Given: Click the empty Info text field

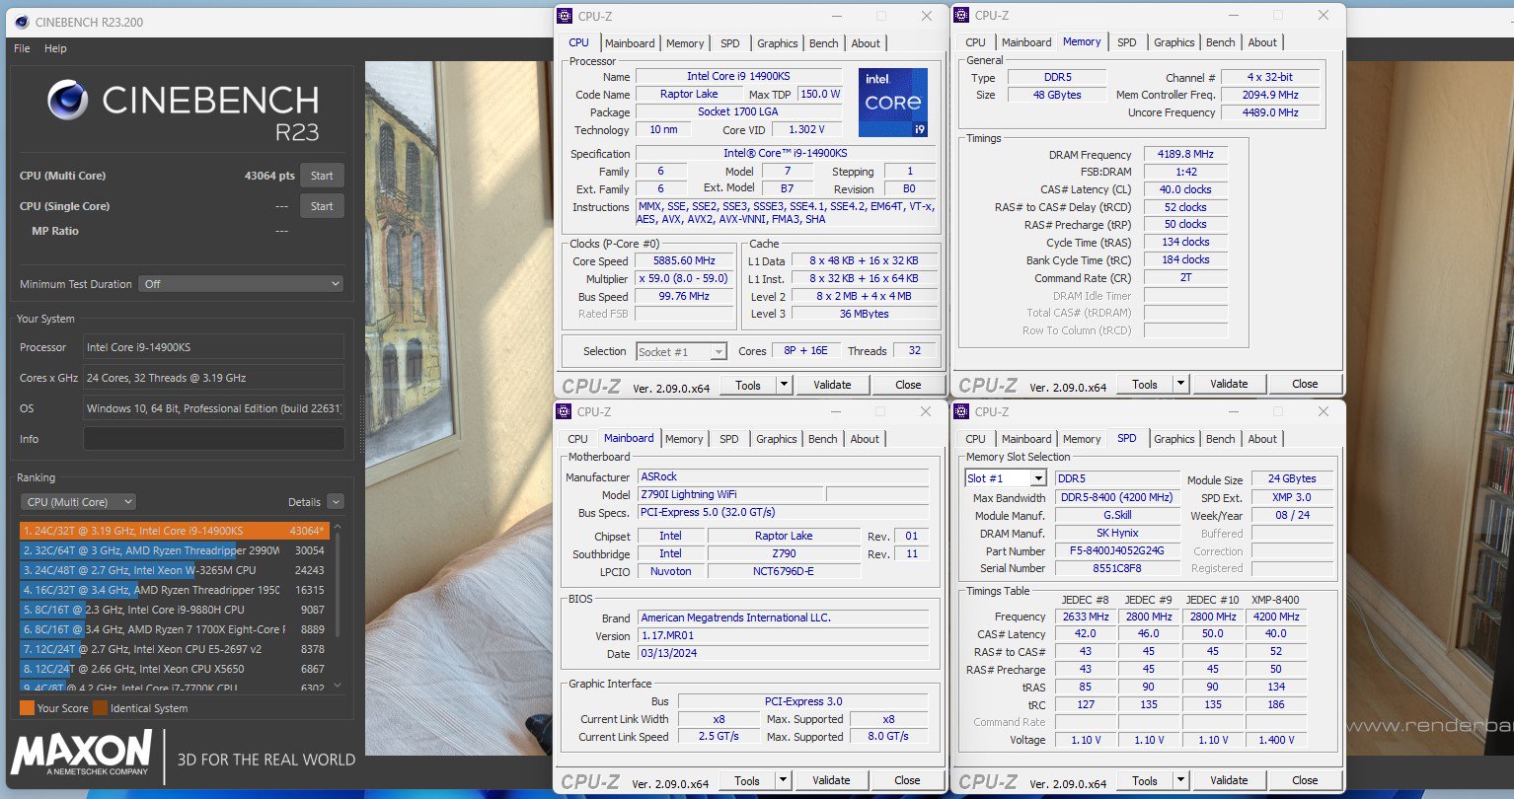Looking at the screenshot, I should [x=213, y=439].
